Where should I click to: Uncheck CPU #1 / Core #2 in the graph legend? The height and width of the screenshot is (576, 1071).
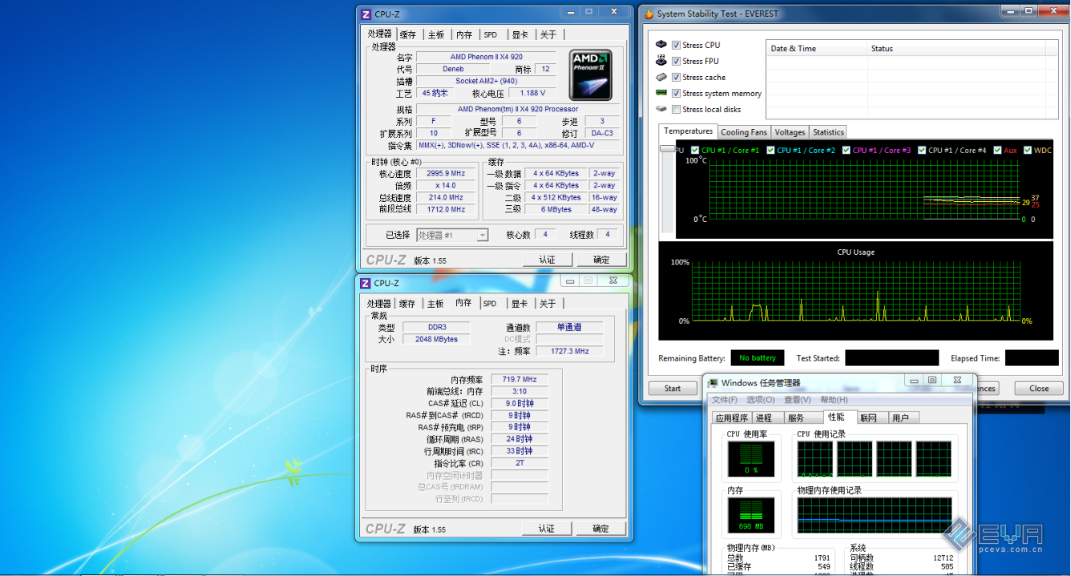pos(770,150)
